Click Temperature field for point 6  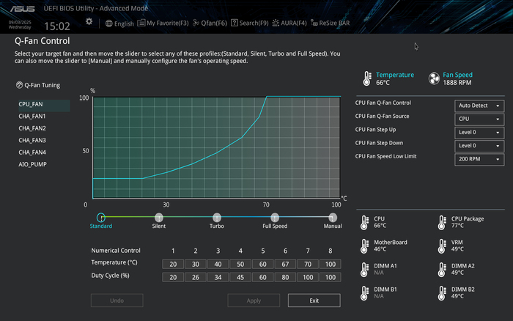pos(287,264)
